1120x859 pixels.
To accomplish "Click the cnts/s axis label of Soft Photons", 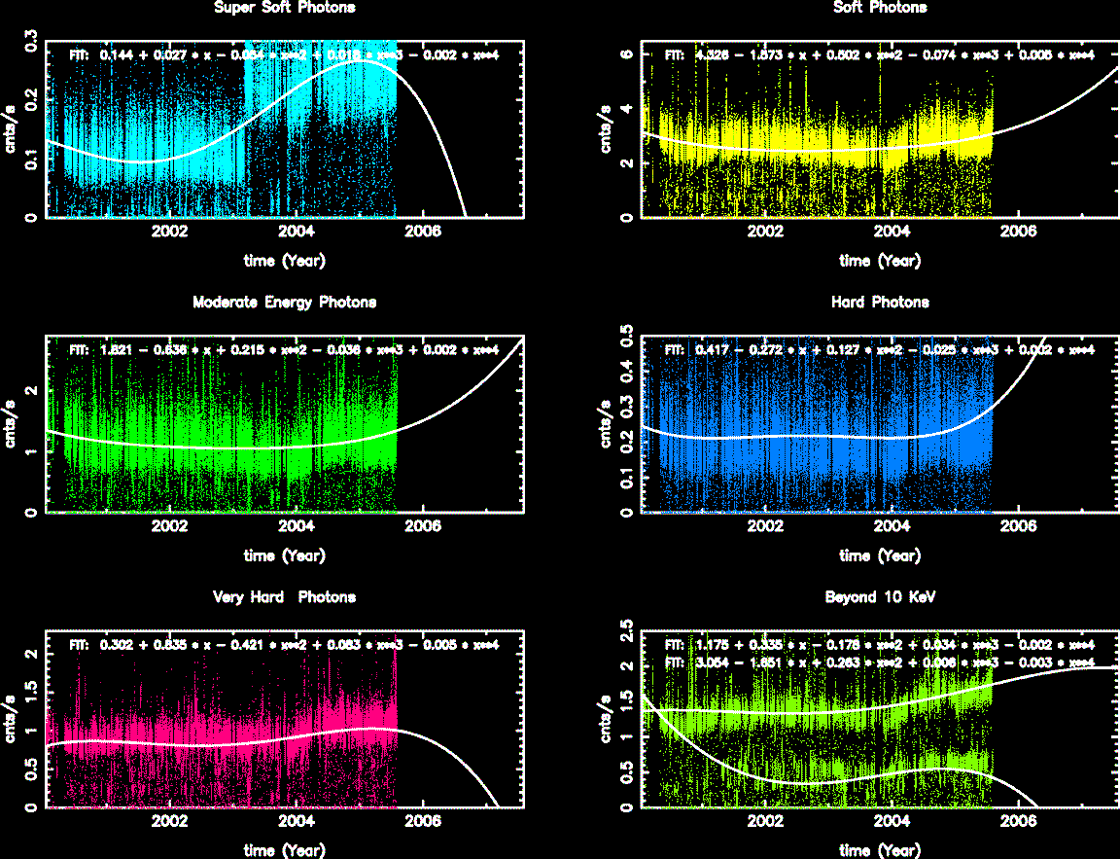I will click(x=606, y=131).
